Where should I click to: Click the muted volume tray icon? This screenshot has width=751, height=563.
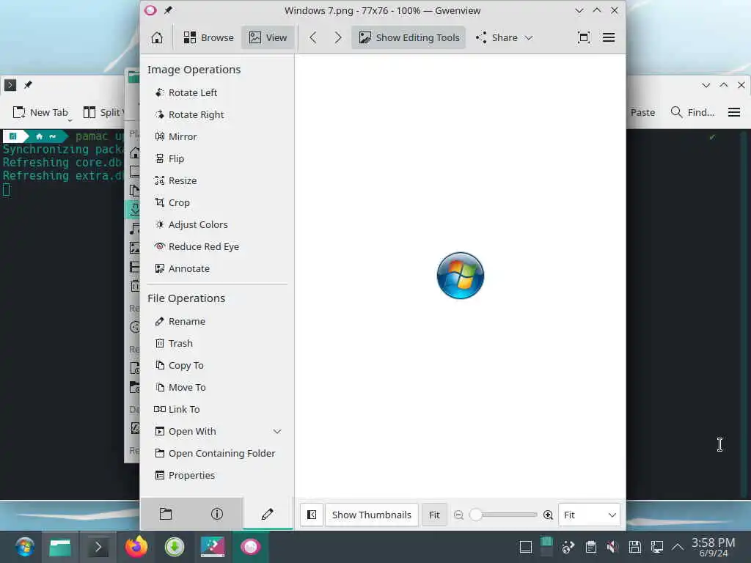pyautogui.click(x=612, y=547)
